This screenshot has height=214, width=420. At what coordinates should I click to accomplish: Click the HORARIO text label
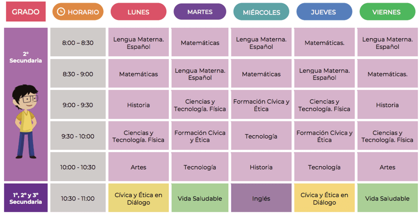point(83,12)
